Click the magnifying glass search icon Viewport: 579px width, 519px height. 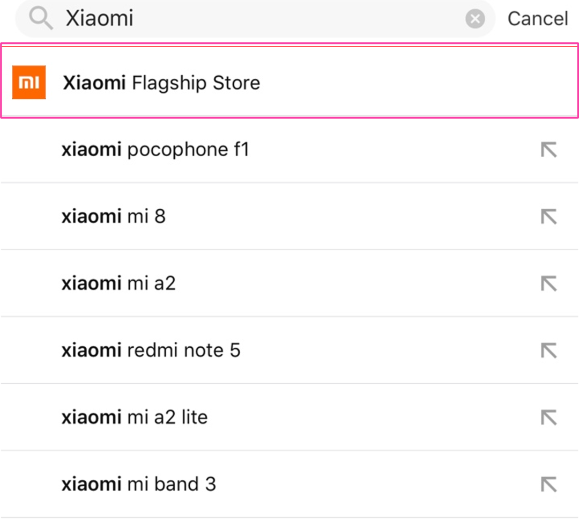[x=41, y=19]
